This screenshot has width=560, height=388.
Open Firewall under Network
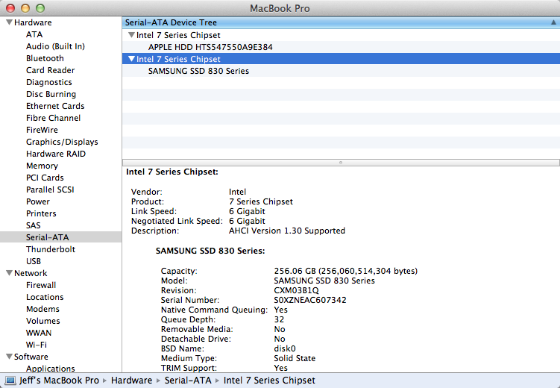(41, 285)
